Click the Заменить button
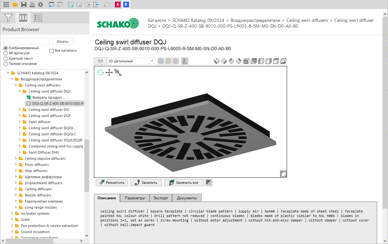The width and height of the screenshot is (388, 244). coord(146,183)
